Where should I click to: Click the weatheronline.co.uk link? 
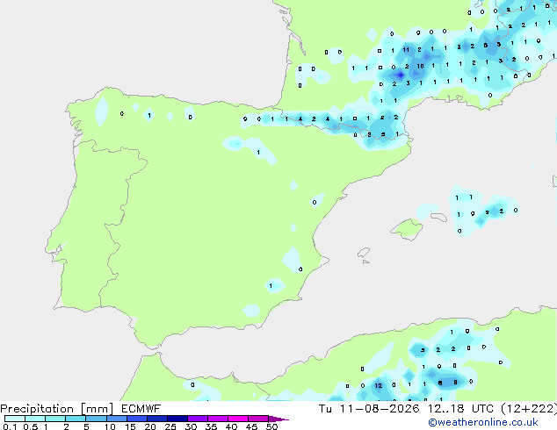point(483,422)
